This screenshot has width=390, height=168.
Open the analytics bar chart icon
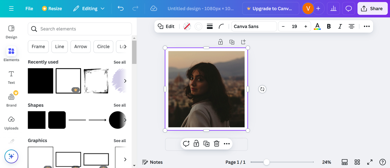pyautogui.click(x=333, y=9)
